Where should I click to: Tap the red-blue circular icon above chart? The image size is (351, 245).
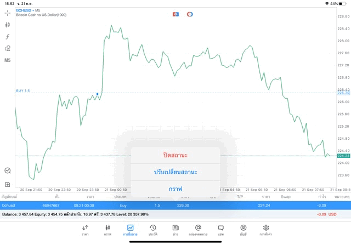tap(190, 14)
